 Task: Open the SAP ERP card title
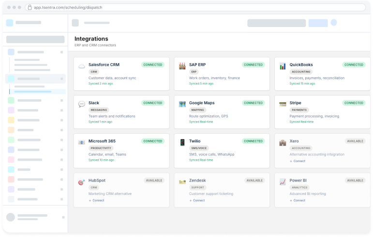pos(197,65)
